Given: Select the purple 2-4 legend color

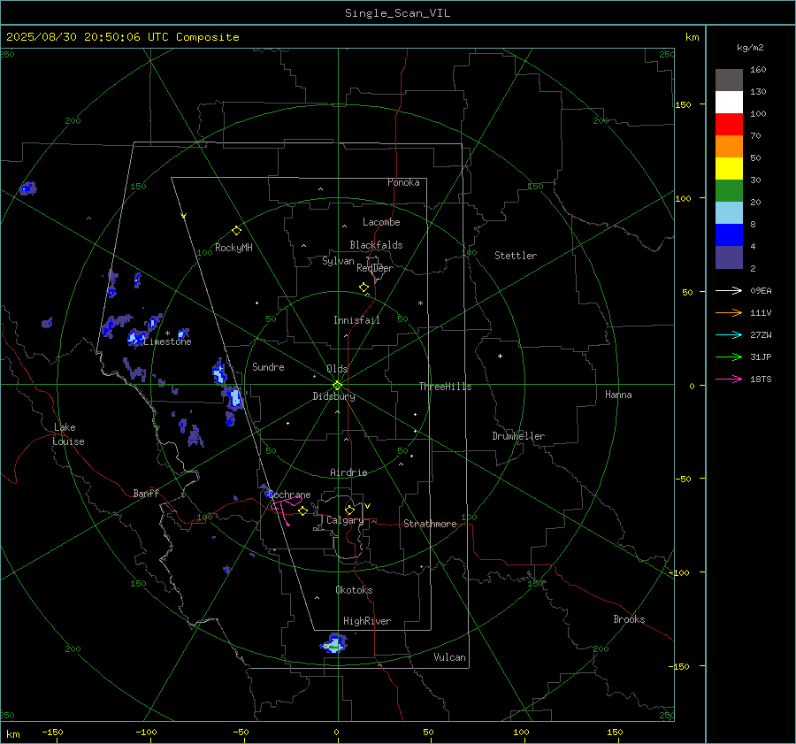Looking at the screenshot, I should point(729,257).
